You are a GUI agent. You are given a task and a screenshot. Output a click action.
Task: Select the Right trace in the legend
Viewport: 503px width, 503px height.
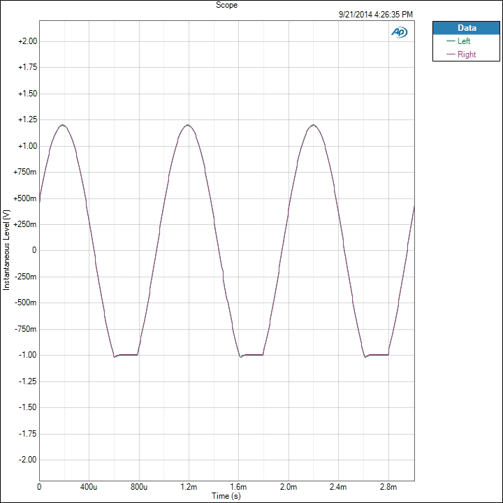tap(467, 54)
